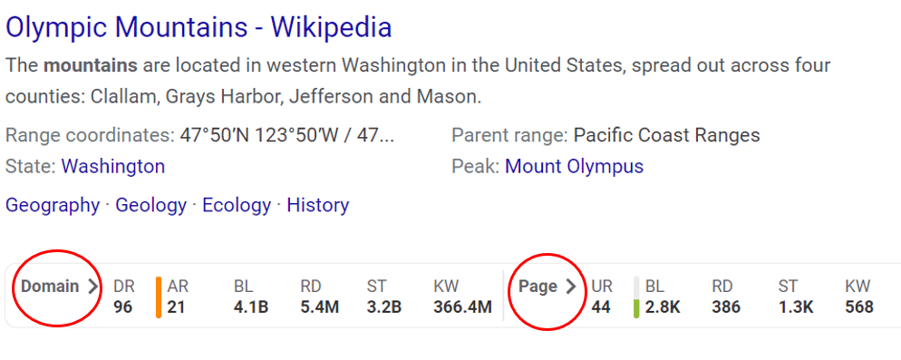Open domain backlinks BL 4.1B

click(x=251, y=297)
